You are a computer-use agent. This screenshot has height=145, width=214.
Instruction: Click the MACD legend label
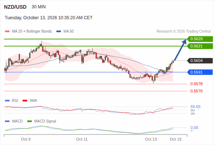(17, 121)
